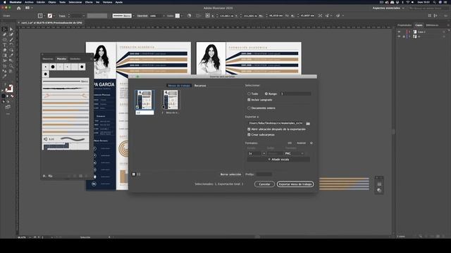Click the Android presets link

pos(301,143)
